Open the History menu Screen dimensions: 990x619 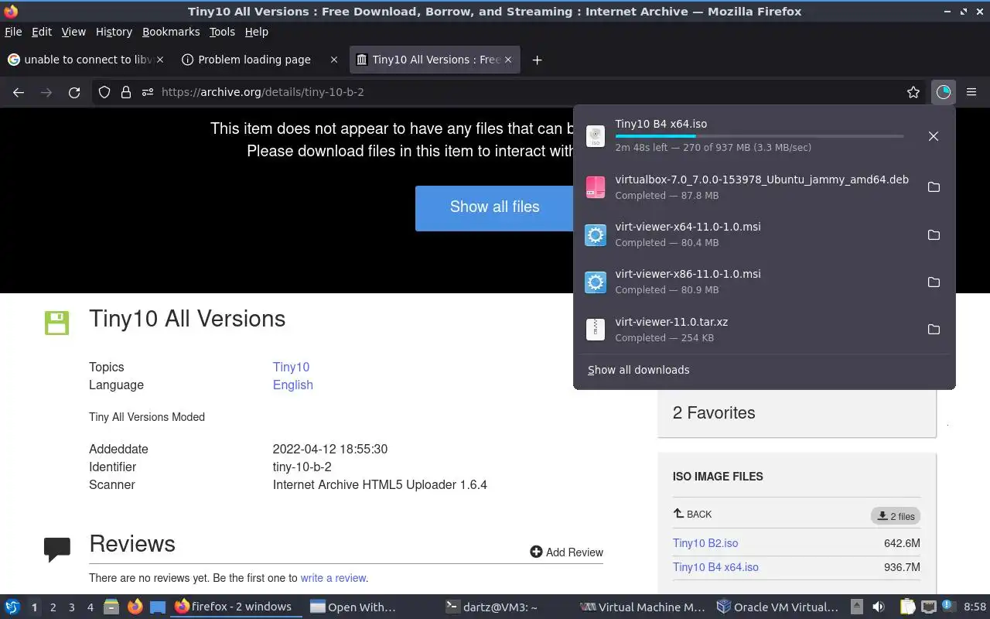(x=114, y=32)
